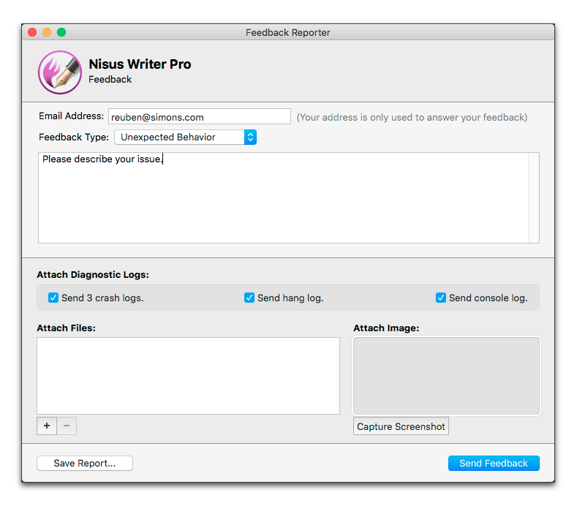Click the description area's vertical scrollbar
Viewport: 577px width, 506px height.
pyautogui.click(x=534, y=197)
